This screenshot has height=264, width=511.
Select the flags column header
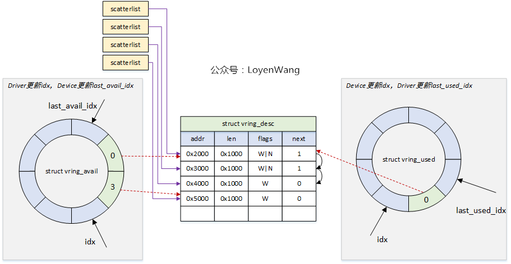pyautogui.click(x=265, y=138)
